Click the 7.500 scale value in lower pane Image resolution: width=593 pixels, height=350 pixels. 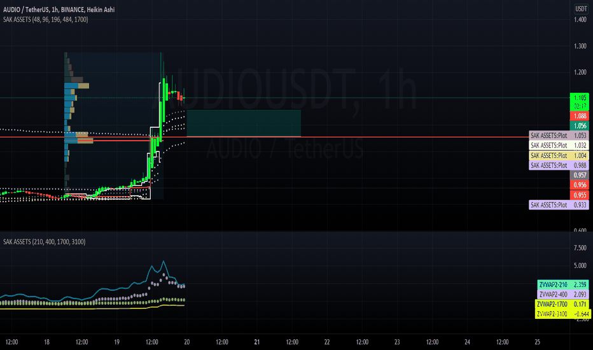pos(580,248)
